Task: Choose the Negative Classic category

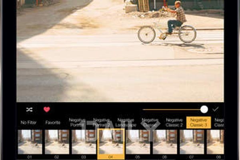Action: click(150, 122)
